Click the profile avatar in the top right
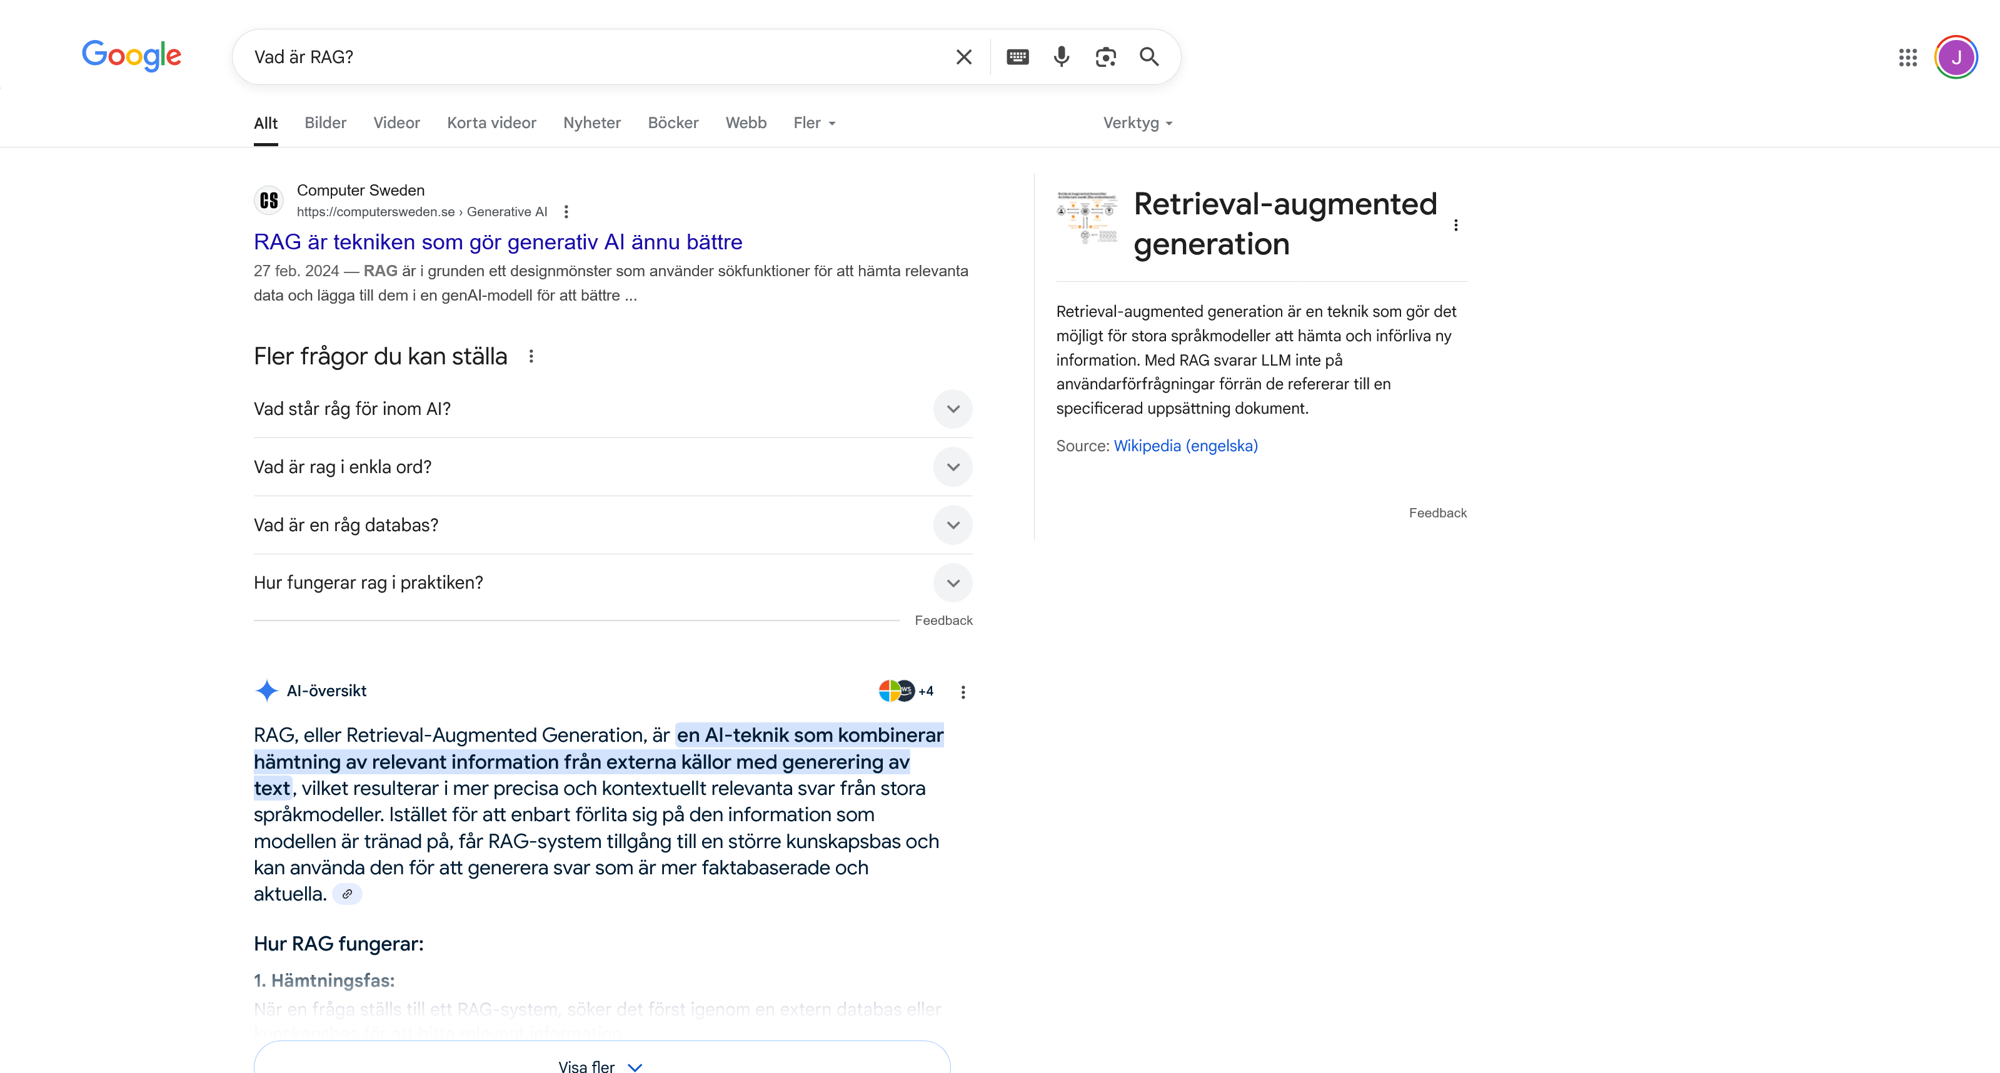 (x=1957, y=57)
